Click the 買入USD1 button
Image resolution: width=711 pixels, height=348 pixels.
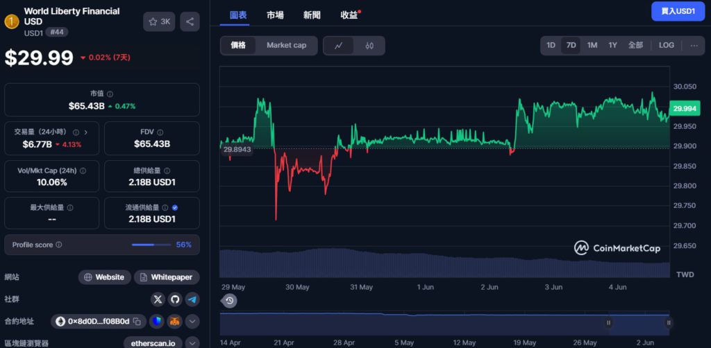click(678, 11)
